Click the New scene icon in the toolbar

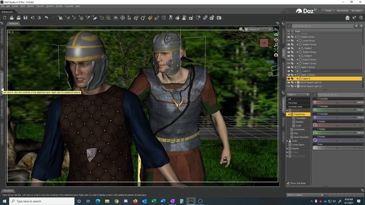(5, 18)
